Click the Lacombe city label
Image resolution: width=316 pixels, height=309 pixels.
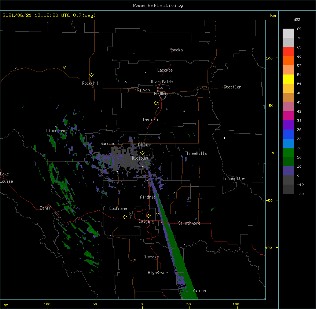[165, 70]
